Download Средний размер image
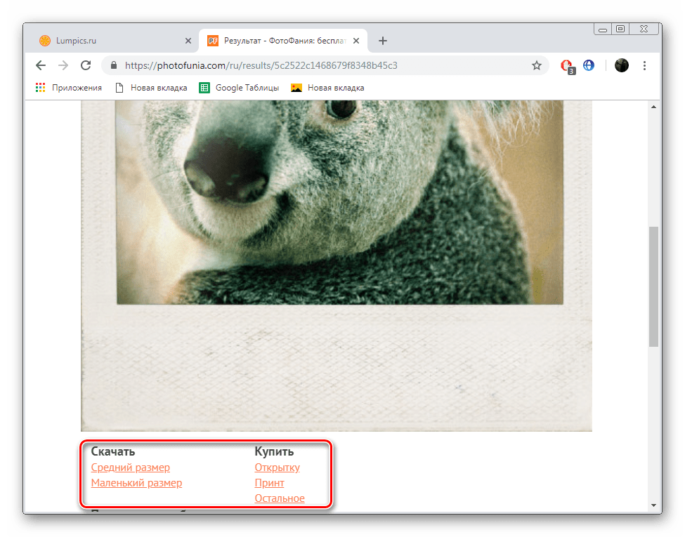685x537 pixels. pos(131,468)
